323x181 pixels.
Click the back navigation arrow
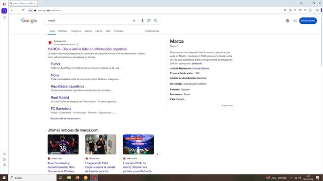[x=12, y=10]
